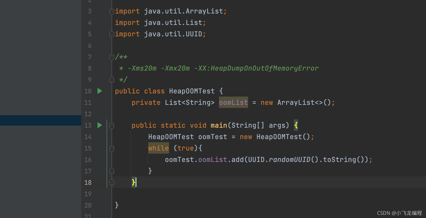The image size is (426, 218).
Task: Click the fold end marker at line 17
Action: point(112,171)
